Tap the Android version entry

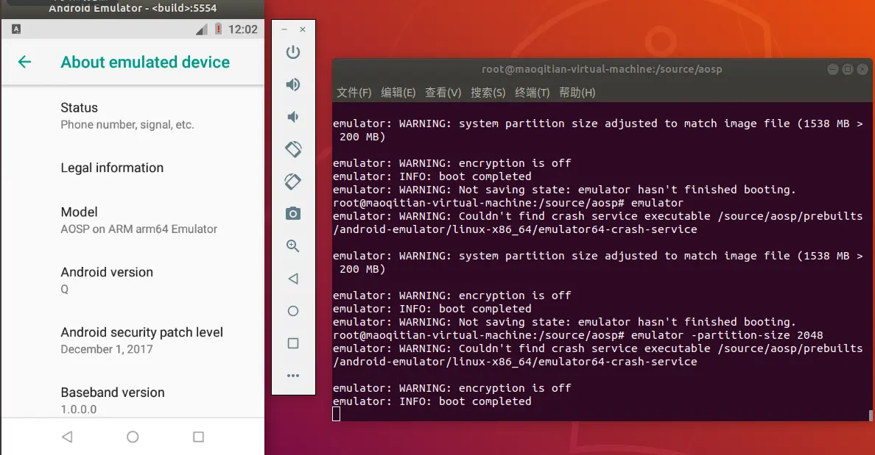[133, 280]
